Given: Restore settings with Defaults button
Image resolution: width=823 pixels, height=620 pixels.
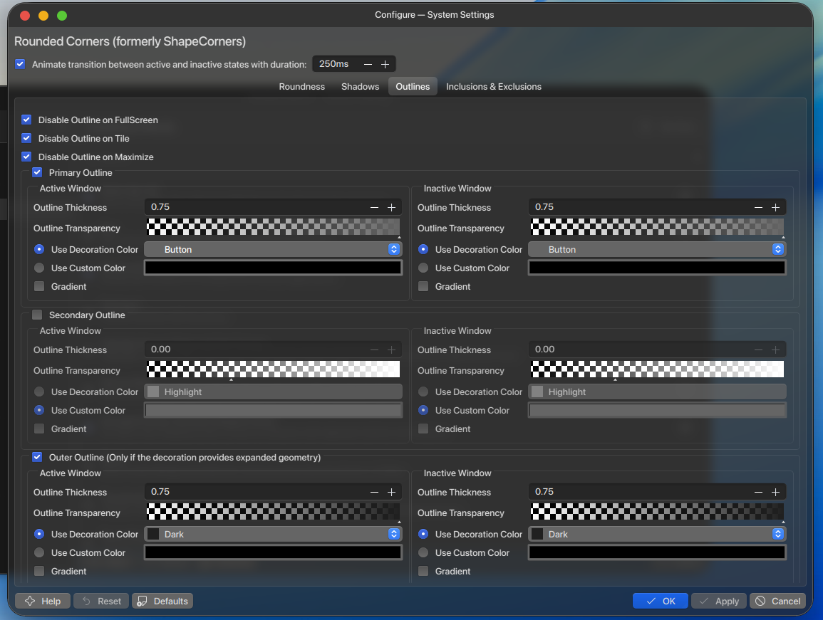Looking at the screenshot, I should coord(162,601).
